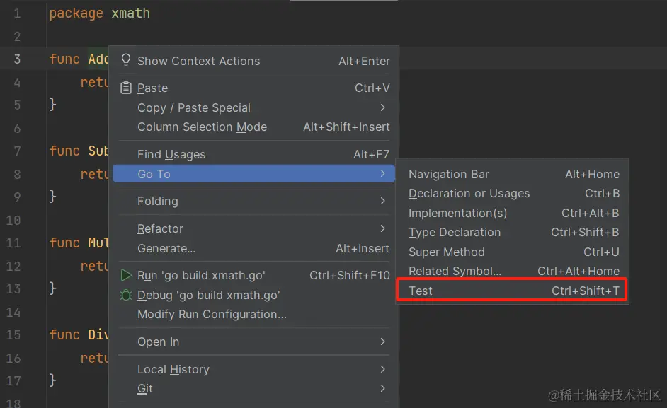Select Implementation(s) menu entry
This screenshot has height=408, width=667.
click(x=457, y=213)
